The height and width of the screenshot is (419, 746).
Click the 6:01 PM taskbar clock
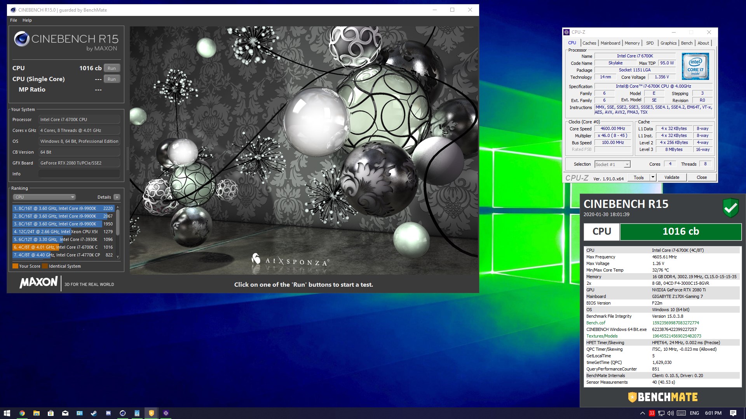(713, 413)
